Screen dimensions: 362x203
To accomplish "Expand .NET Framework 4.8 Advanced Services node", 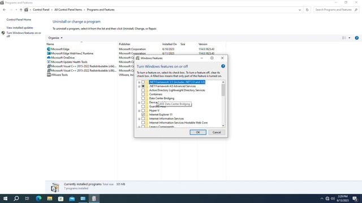I will click(139, 86).
